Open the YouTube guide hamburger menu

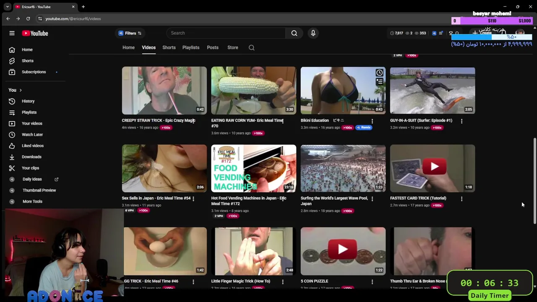pos(12,33)
